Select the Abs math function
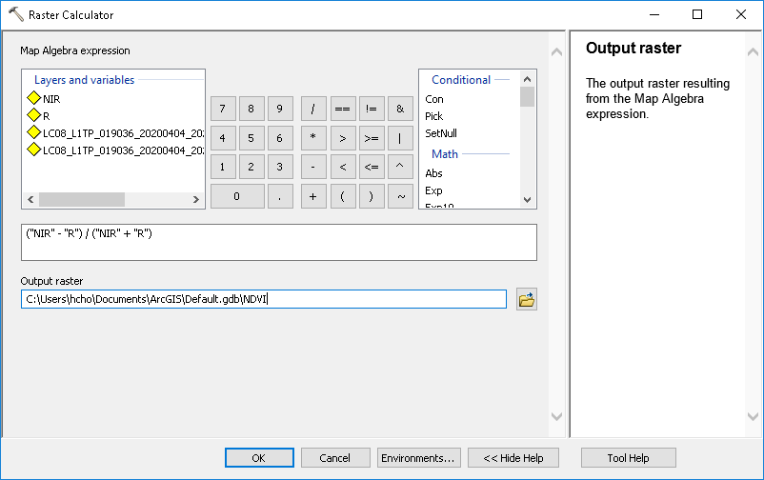The height and width of the screenshot is (480, 764). [x=433, y=173]
